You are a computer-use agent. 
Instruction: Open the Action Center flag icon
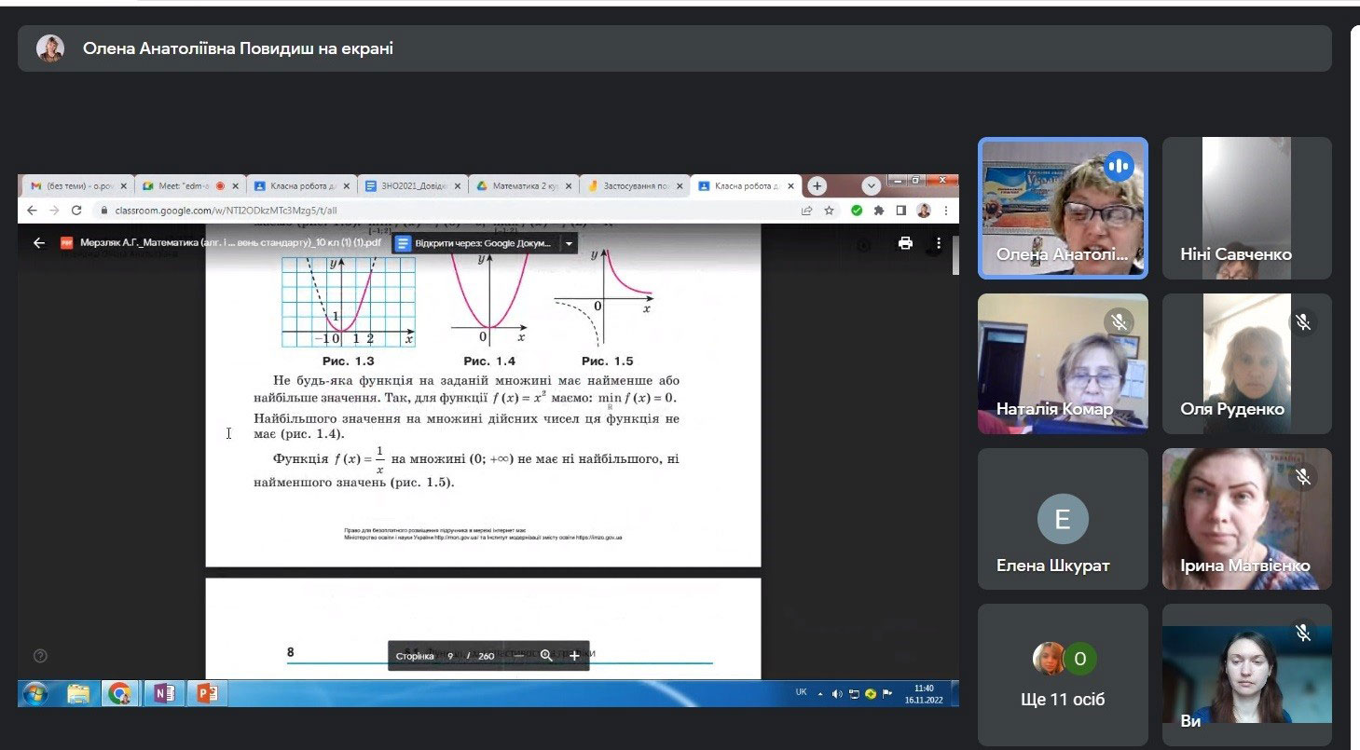886,694
